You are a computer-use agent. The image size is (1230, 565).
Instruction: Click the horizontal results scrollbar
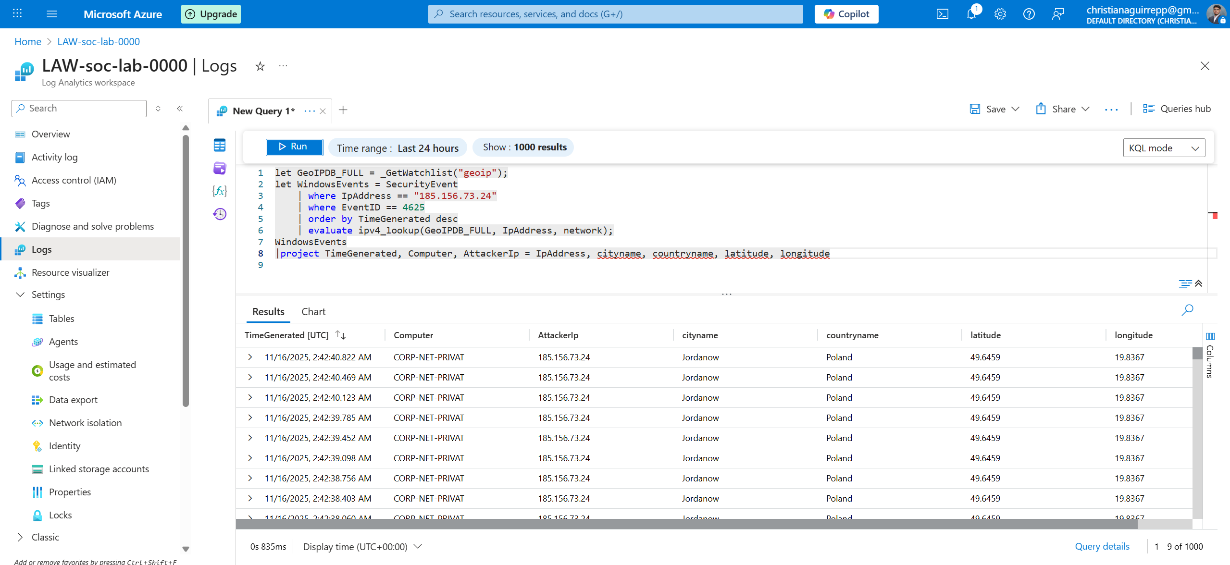686,524
